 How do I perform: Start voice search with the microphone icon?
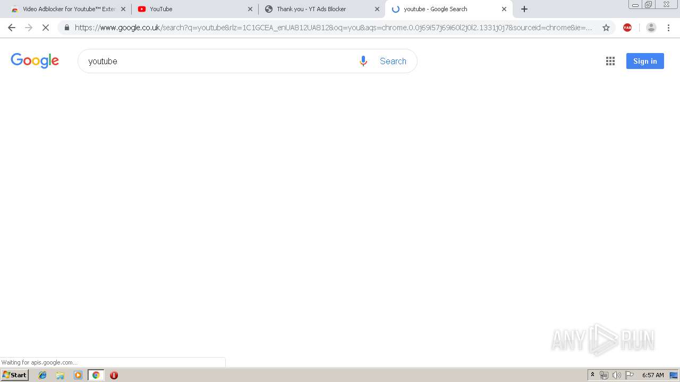[x=363, y=61]
